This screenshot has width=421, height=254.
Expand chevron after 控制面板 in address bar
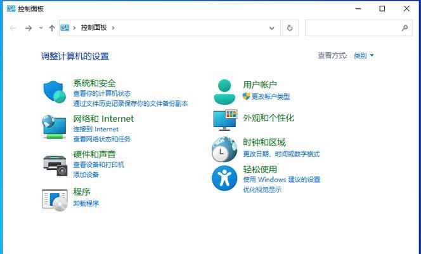pos(113,28)
